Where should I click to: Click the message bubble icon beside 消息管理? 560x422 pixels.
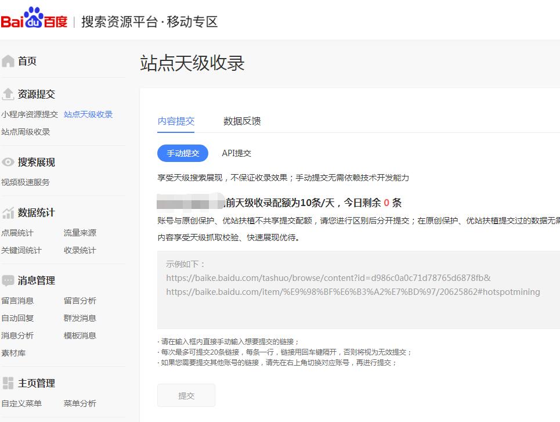tap(8, 280)
